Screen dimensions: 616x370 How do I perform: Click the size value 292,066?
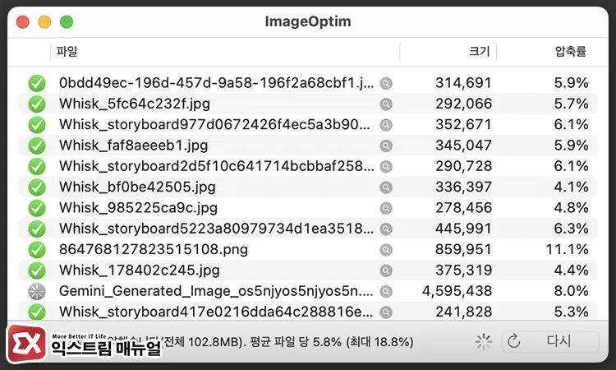(x=463, y=104)
